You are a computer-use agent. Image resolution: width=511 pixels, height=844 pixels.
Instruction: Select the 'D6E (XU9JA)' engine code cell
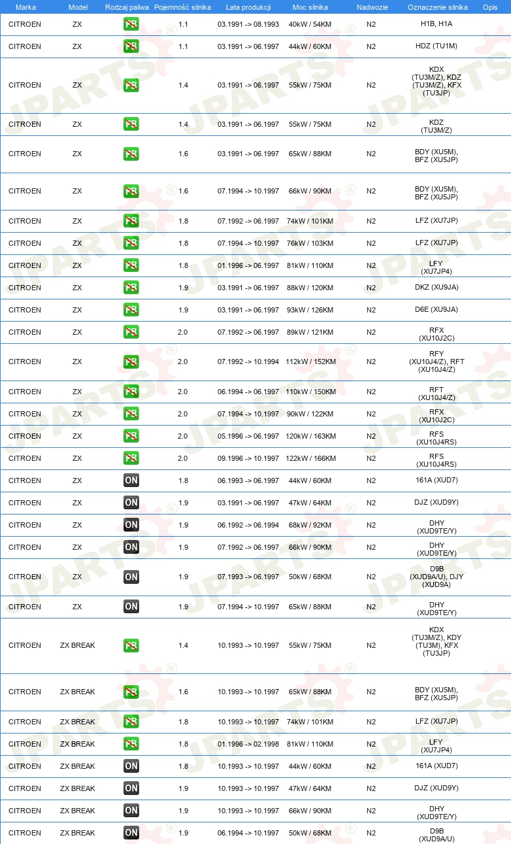pos(437,310)
